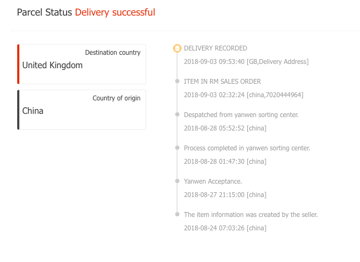This screenshot has width=360, height=262.
Task: Select the China country of origin card
Action: click(82, 110)
